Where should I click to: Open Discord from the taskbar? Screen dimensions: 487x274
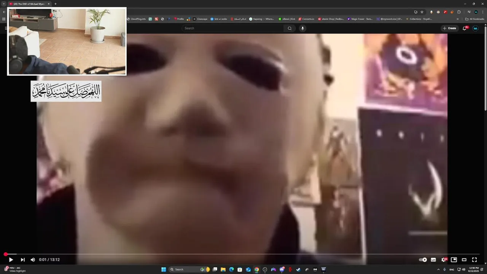(x=282, y=269)
